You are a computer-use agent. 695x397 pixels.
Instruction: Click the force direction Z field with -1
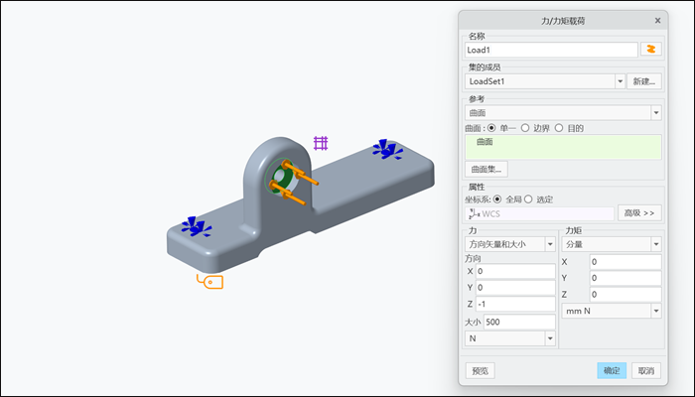click(515, 304)
